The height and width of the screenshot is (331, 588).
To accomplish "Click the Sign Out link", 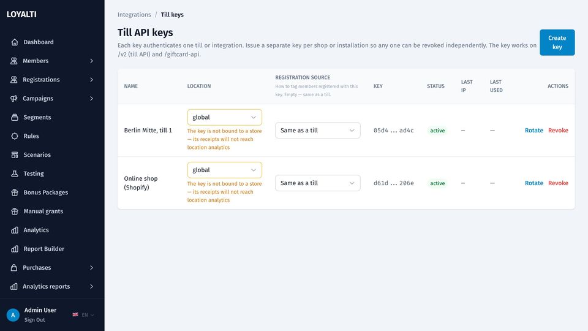I will pyautogui.click(x=34, y=320).
